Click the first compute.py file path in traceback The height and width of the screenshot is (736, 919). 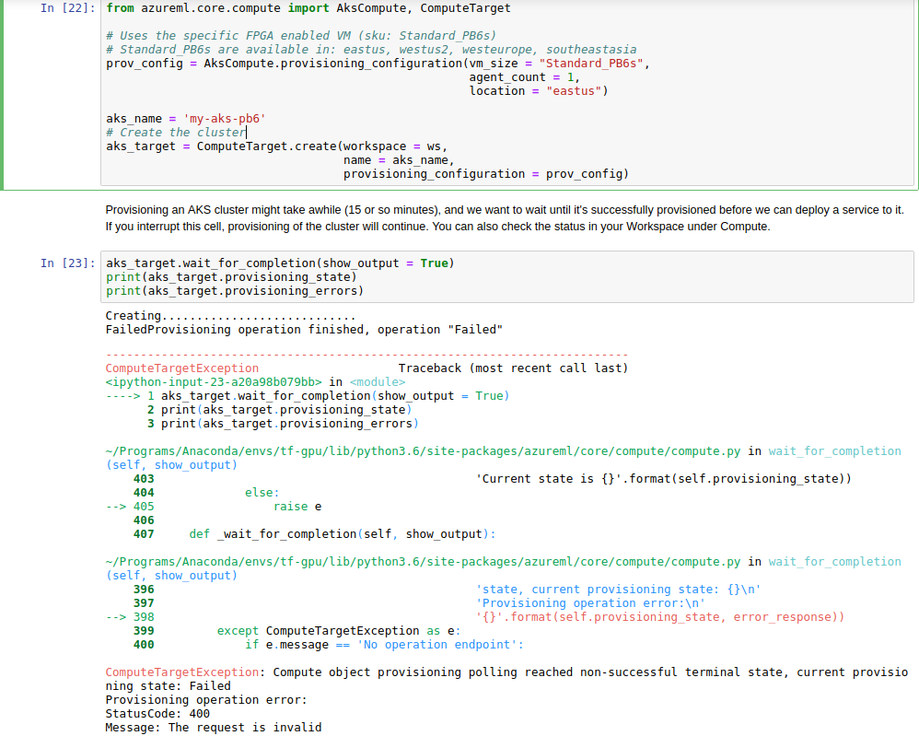pos(424,451)
